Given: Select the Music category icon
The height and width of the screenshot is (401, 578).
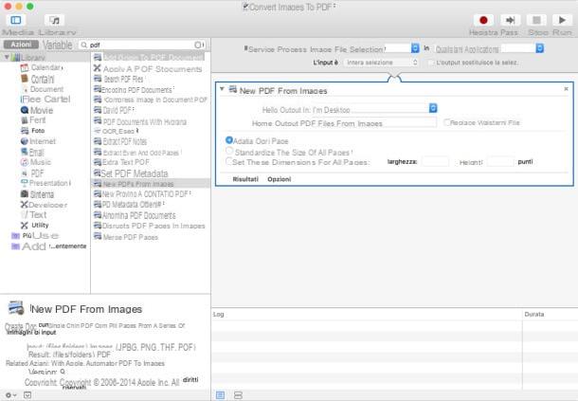Looking at the screenshot, I should click(25, 162).
